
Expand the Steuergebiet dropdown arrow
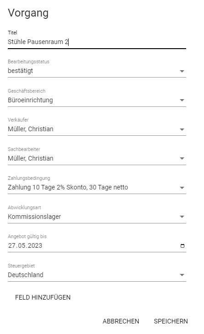point(182,275)
